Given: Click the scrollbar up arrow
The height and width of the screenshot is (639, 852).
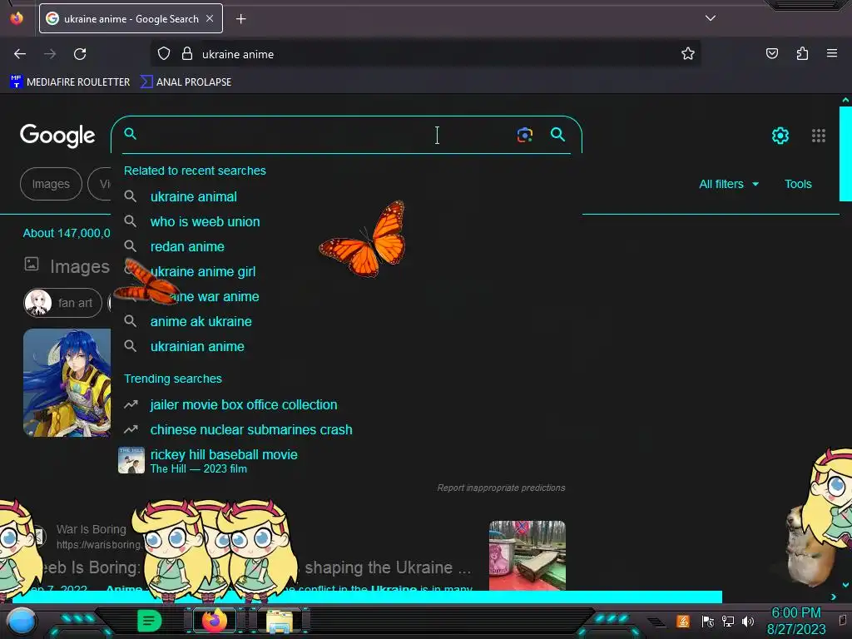Looking at the screenshot, I should click(845, 101).
